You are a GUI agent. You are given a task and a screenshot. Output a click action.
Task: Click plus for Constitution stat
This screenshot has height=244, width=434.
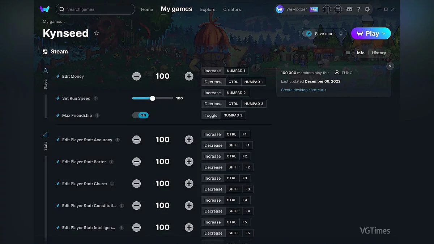pyautogui.click(x=189, y=206)
